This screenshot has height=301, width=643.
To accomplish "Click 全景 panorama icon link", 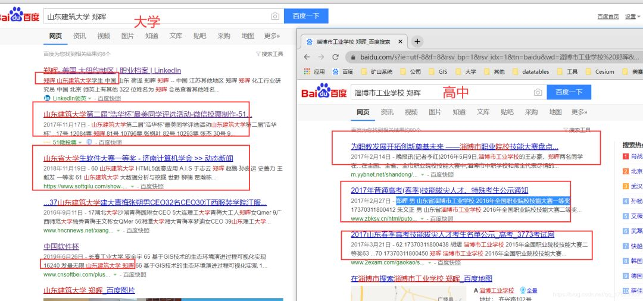I will pos(529,290).
